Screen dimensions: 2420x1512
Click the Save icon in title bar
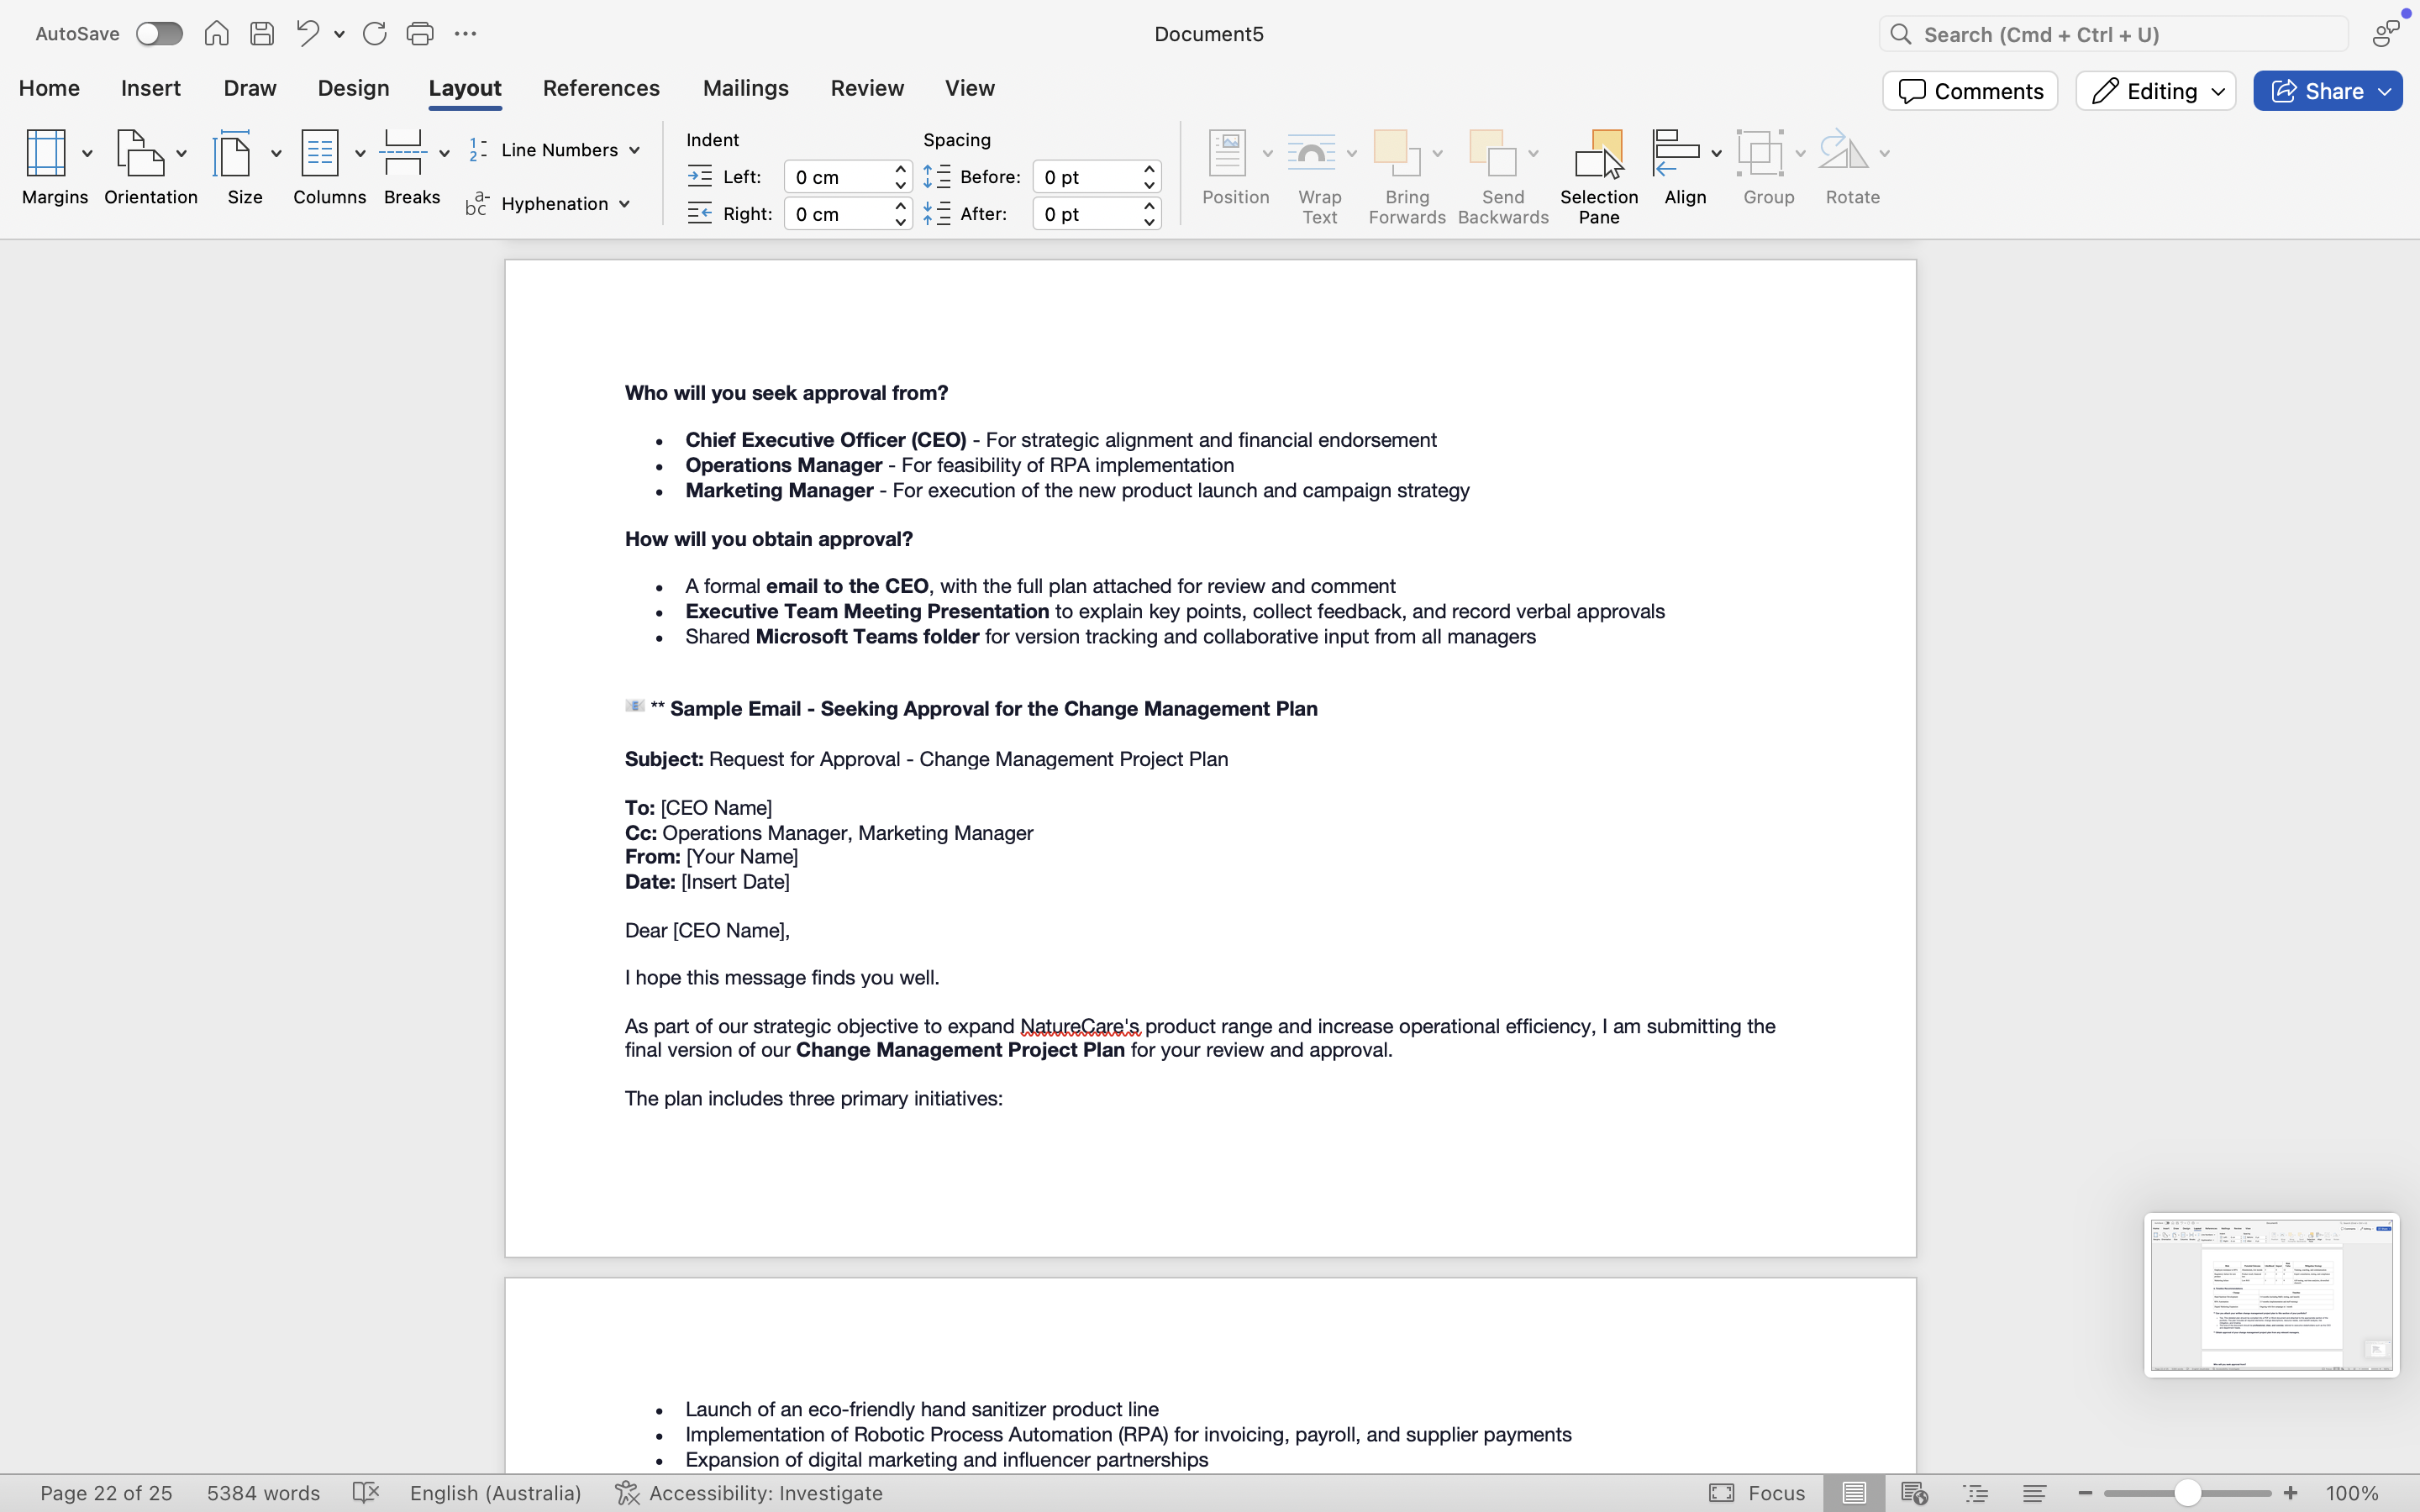262,34
